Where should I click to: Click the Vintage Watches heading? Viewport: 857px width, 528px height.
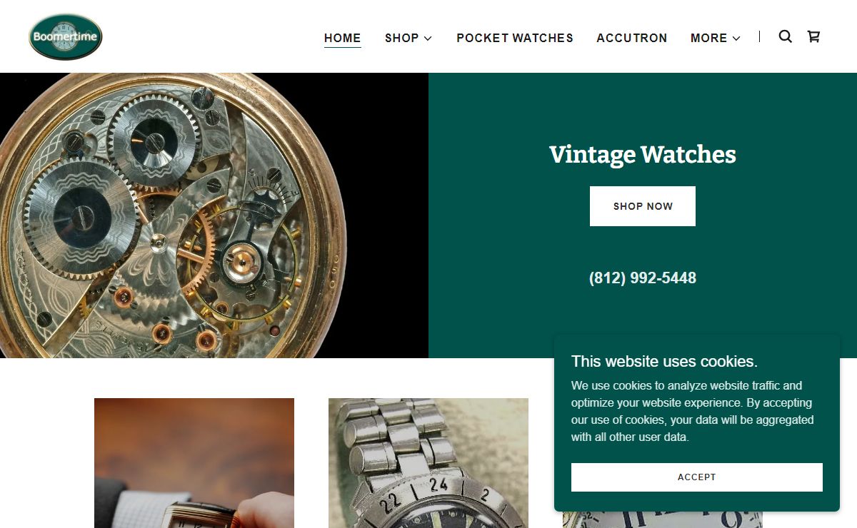click(x=643, y=154)
